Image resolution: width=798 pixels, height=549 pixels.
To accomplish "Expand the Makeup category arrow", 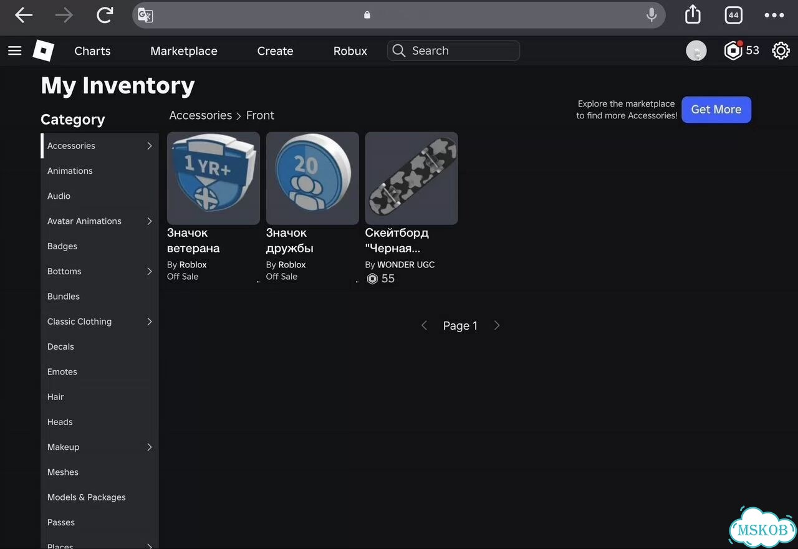I will pos(150,447).
